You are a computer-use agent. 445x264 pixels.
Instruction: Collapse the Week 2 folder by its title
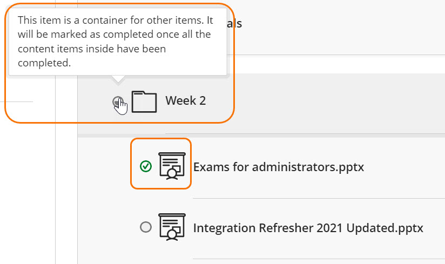(185, 100)
